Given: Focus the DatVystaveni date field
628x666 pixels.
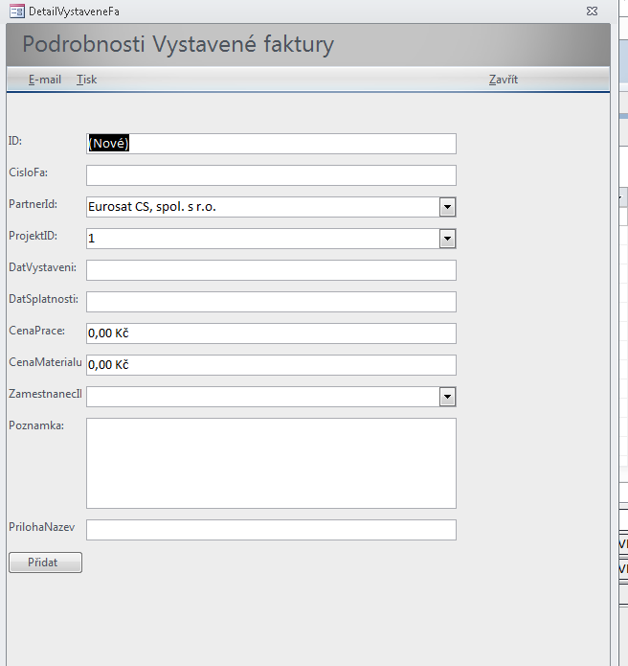Looking at the screenshot, I should pos(271,270).
